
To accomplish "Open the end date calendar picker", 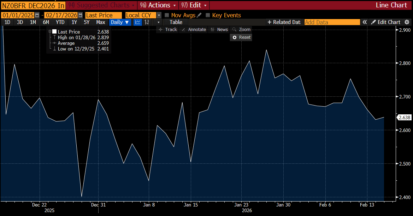I will 81,16.
